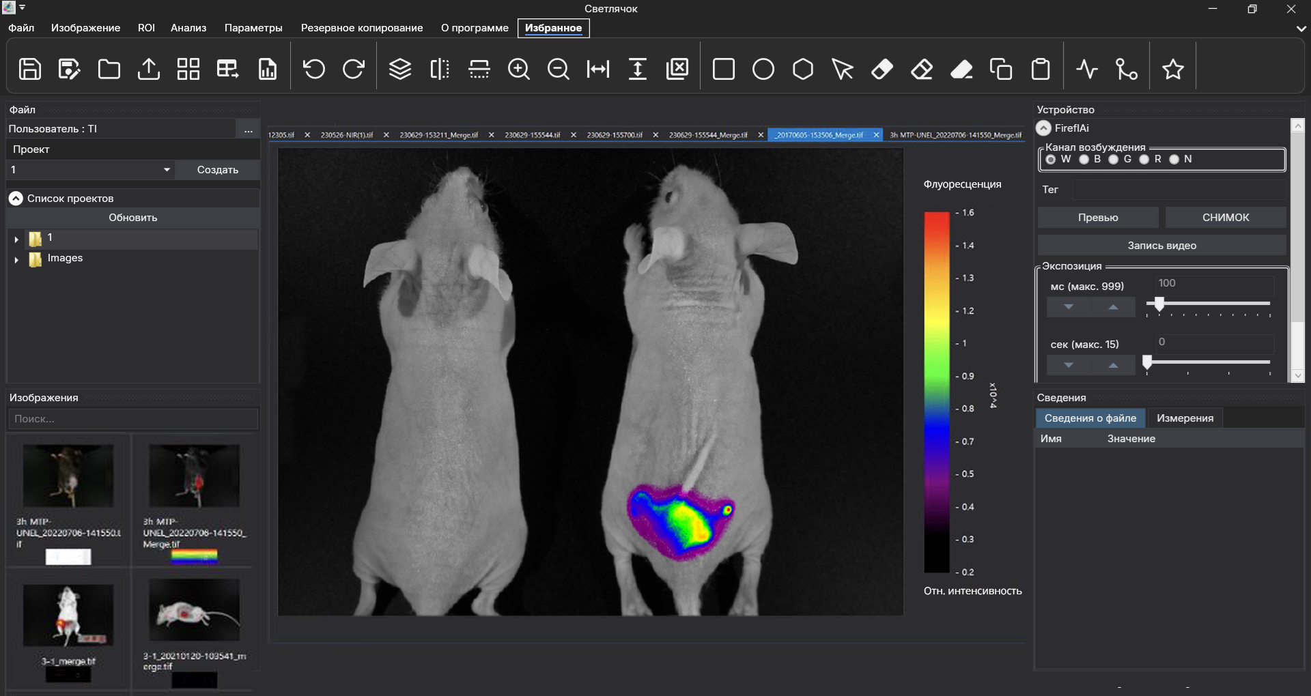Select the circle ROI tool
Image resolution: width=1311 pixels, height=696 pixels.
coord(763,69)
